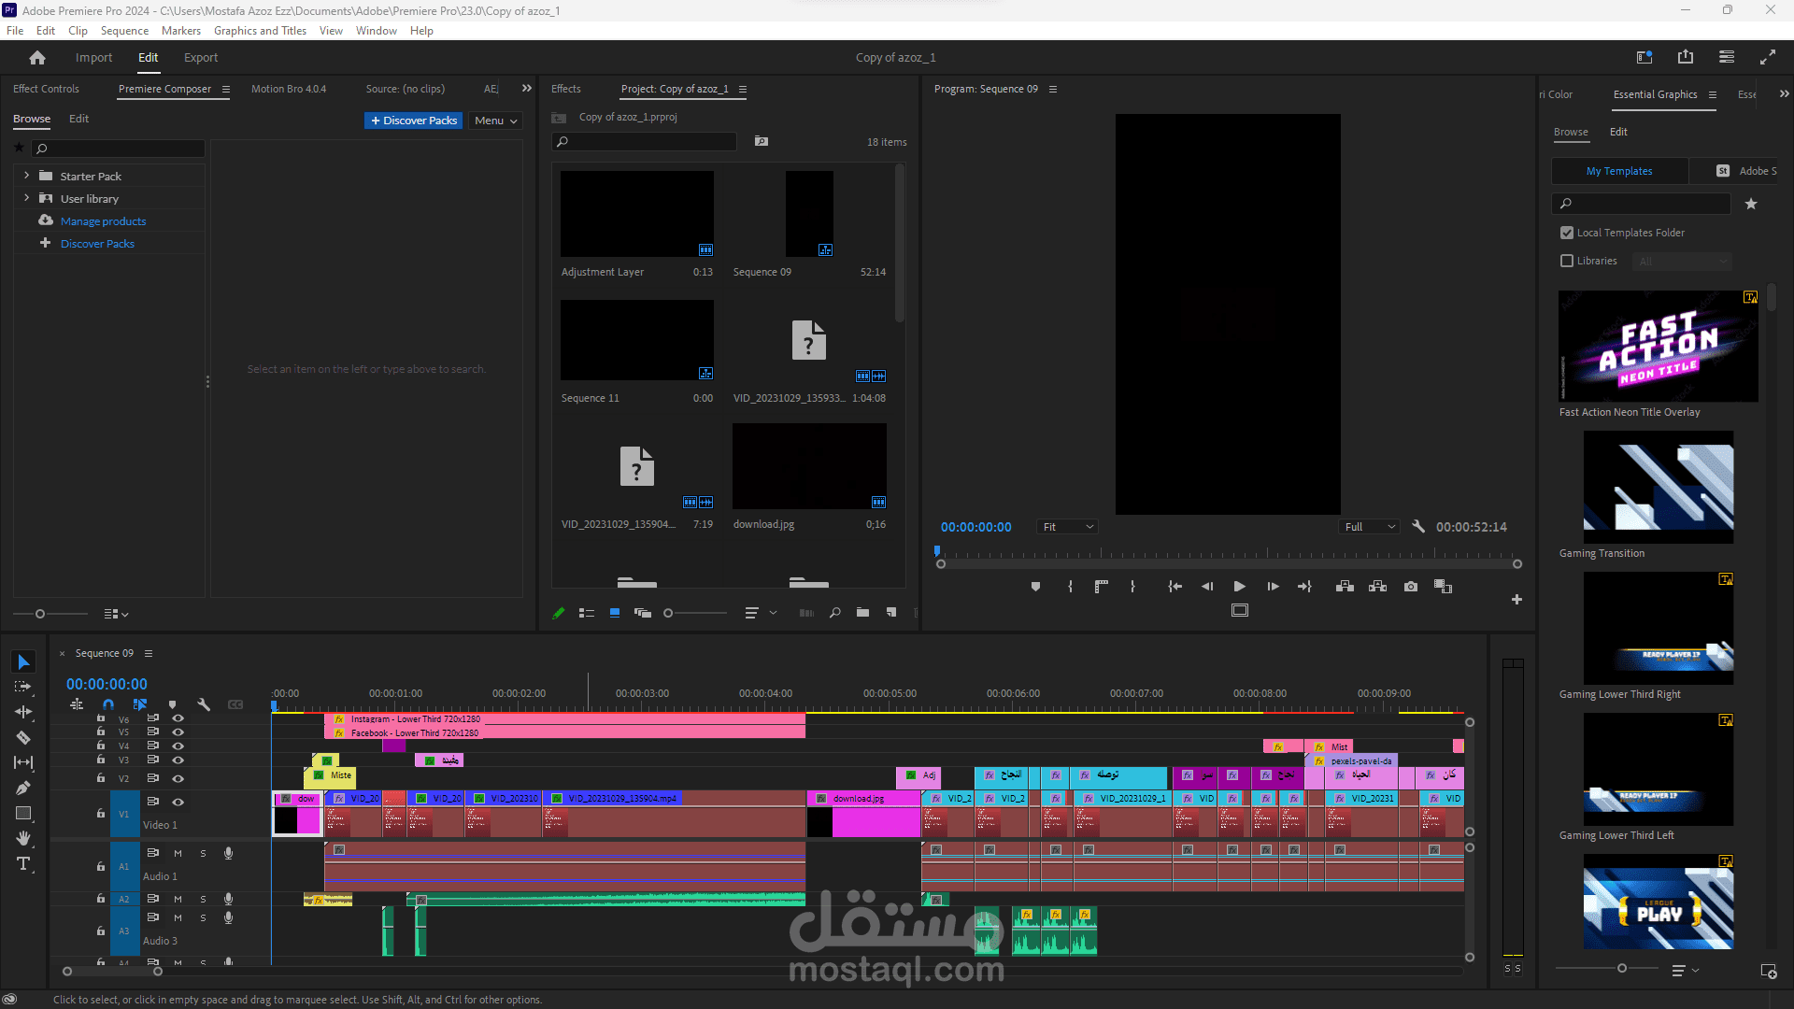Enable voice-over record on Audio 3
This screenshot has width=1794, height=1009.
coord(228,917)
